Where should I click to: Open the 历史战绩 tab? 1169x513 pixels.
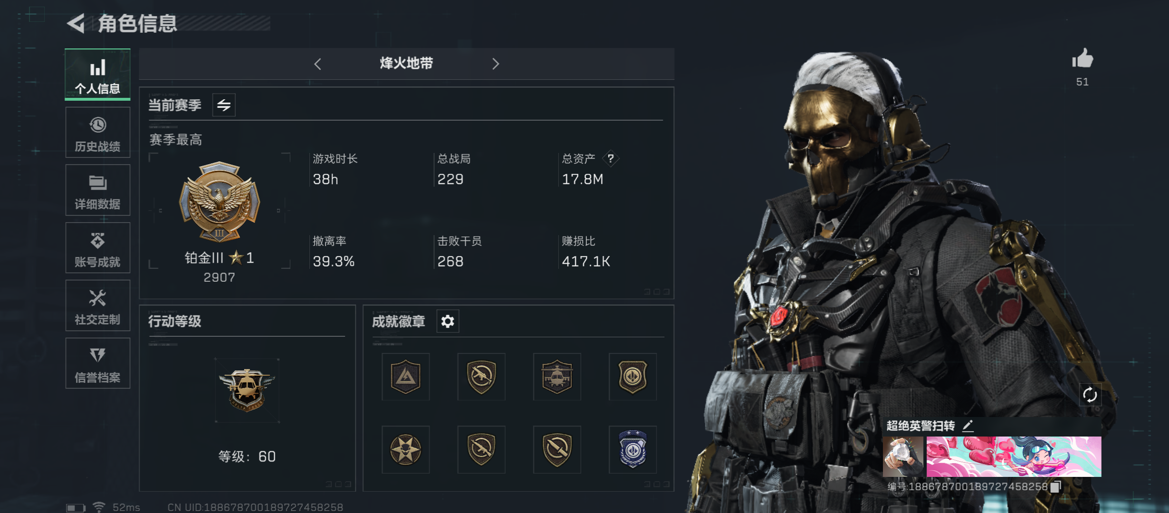98,133
